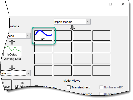Maximize the window

(x=110, y=4)
